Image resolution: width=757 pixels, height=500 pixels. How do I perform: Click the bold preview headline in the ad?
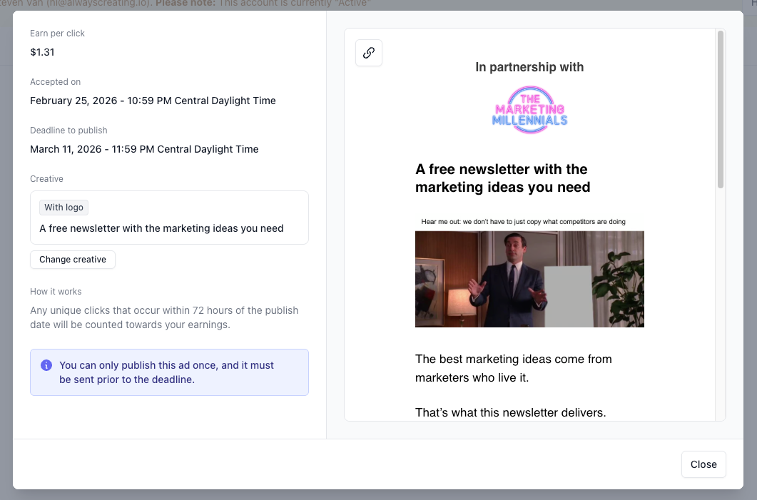(x=502, y=178)
